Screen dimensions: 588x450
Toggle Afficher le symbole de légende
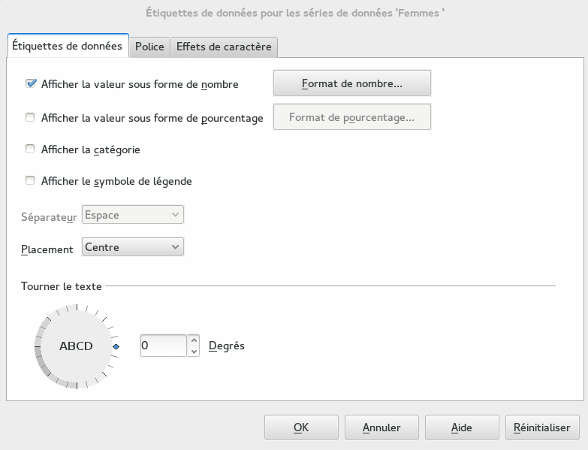[x=31, y=180]
